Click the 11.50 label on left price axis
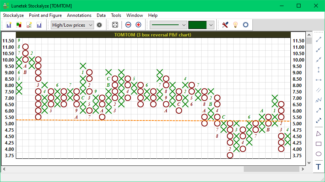Image resolution: width=325 pixels, height=182 pixels. point(8,41)
